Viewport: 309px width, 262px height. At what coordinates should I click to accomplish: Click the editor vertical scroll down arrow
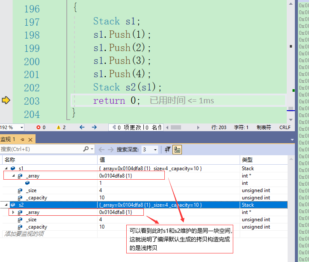coord(291,120)
